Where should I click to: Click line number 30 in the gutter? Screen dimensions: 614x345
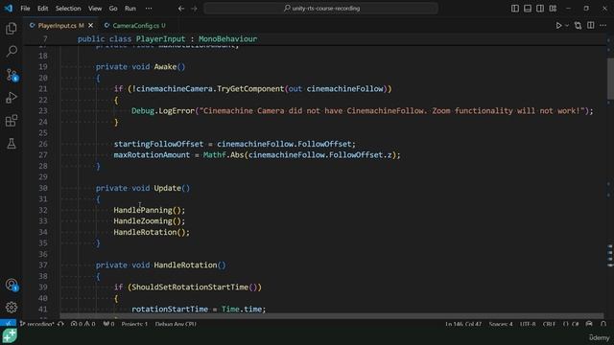coord(43,188)
